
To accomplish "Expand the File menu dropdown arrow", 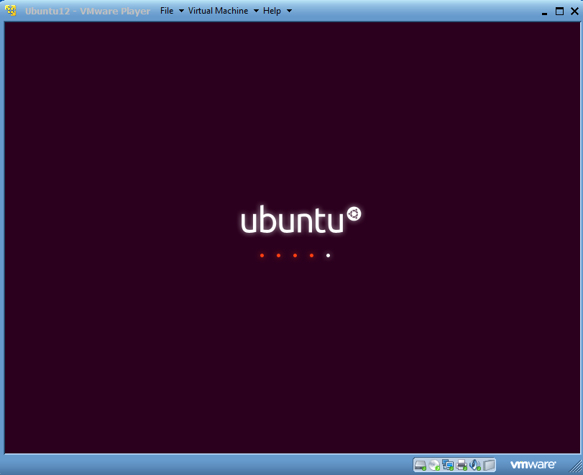I will pos(181,11).
